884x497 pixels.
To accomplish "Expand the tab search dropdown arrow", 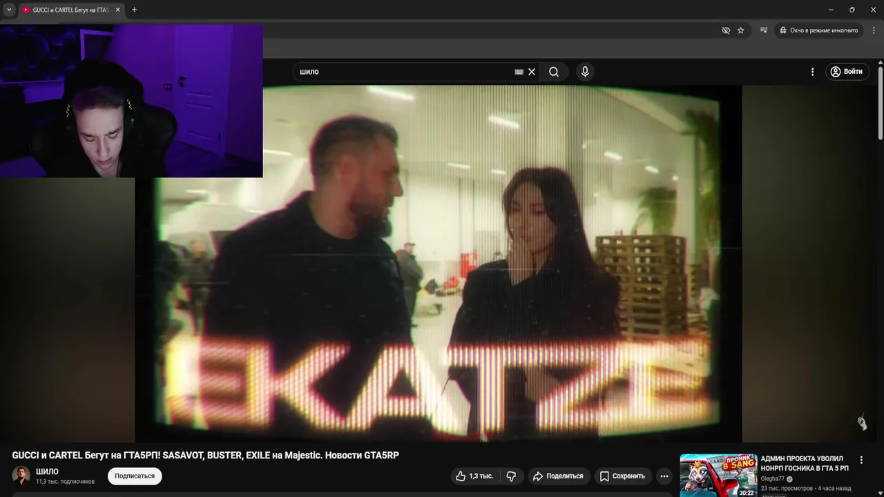I will [9, 10].
